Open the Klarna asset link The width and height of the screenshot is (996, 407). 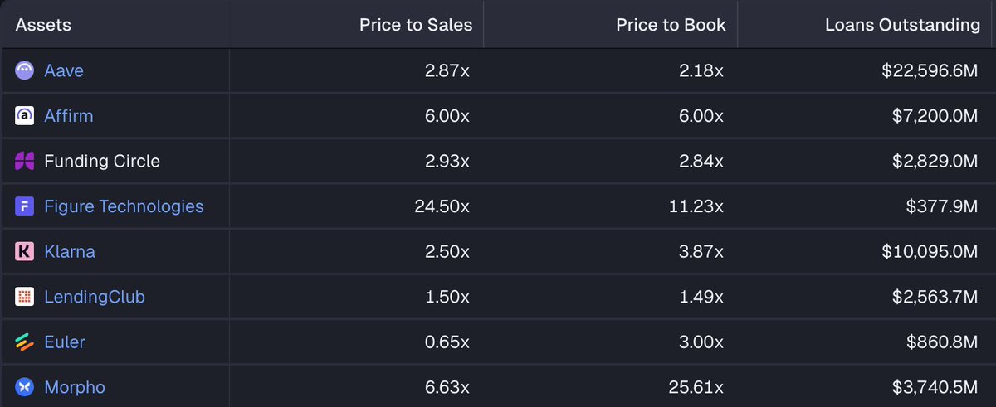70,251
